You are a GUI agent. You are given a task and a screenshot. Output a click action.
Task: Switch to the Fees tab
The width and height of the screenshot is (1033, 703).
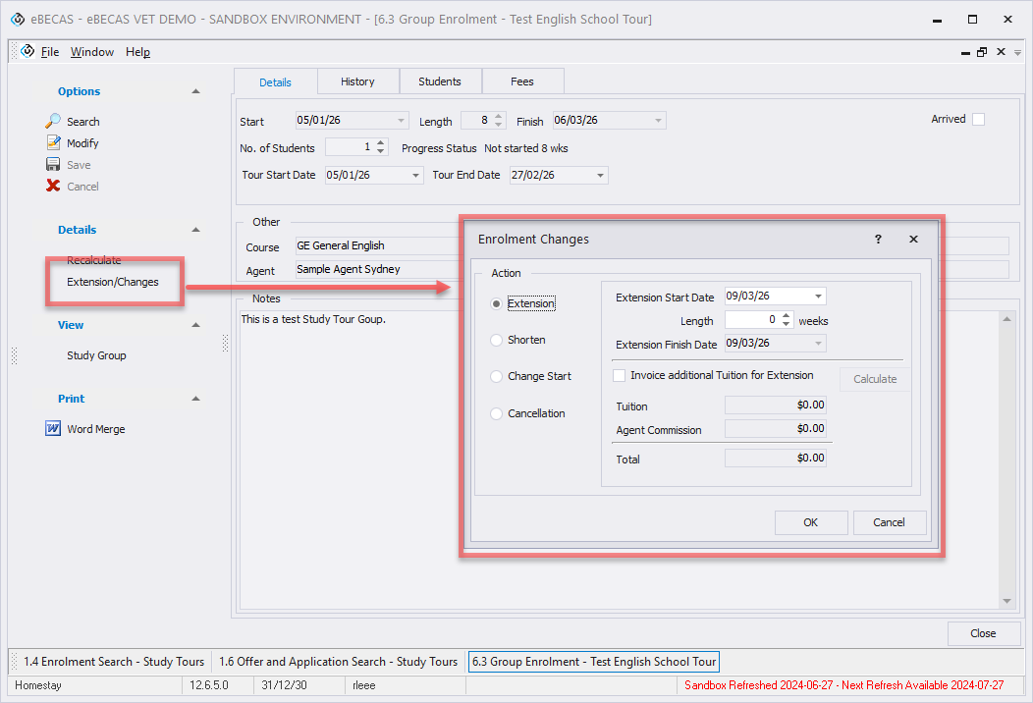tap(521, 81)
